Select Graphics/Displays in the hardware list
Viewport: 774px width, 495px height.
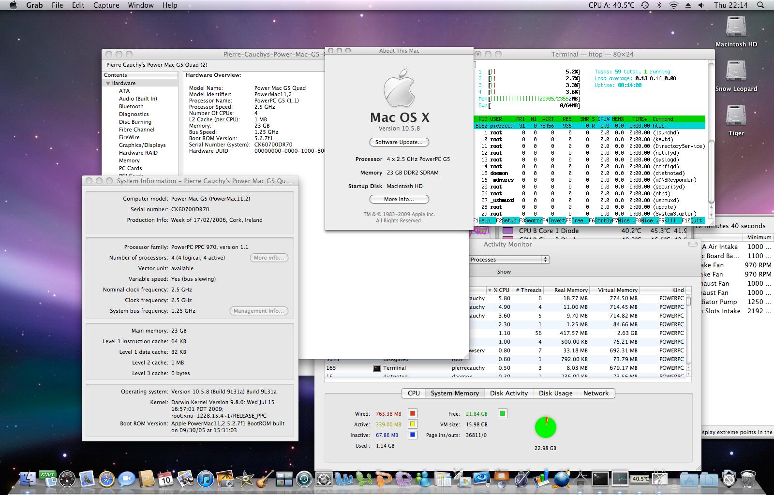point(142,145)
